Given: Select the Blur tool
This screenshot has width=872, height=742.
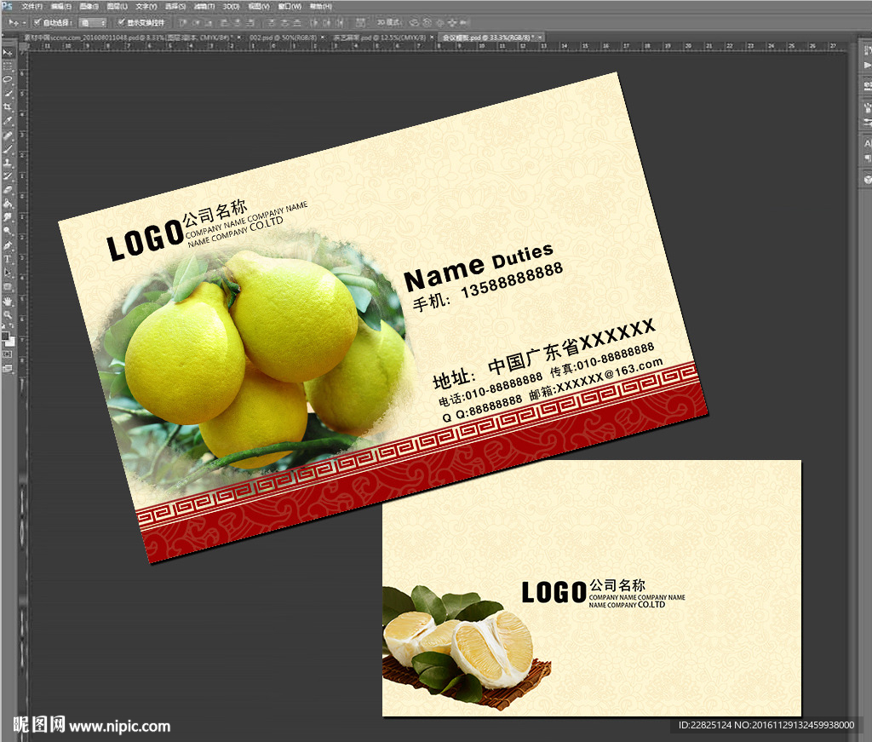Looking at the screenshot, I should [x=7, y=217].
